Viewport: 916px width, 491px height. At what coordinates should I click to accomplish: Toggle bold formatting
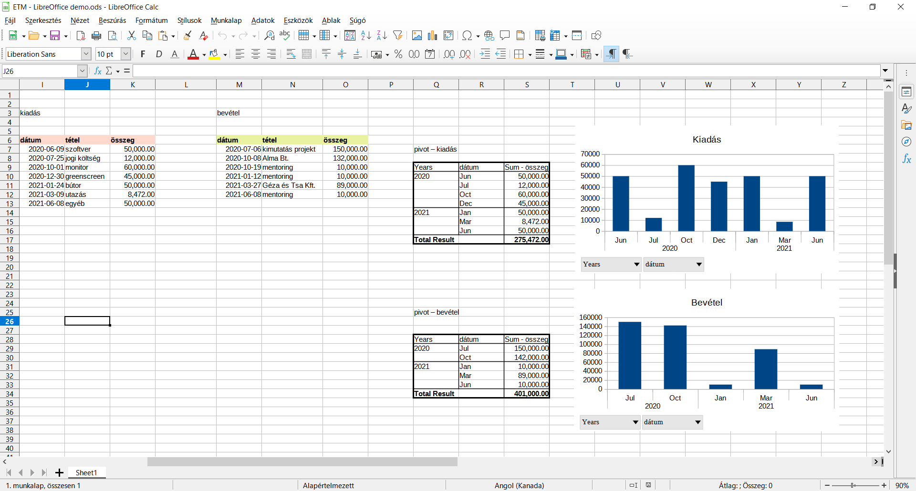142,54
